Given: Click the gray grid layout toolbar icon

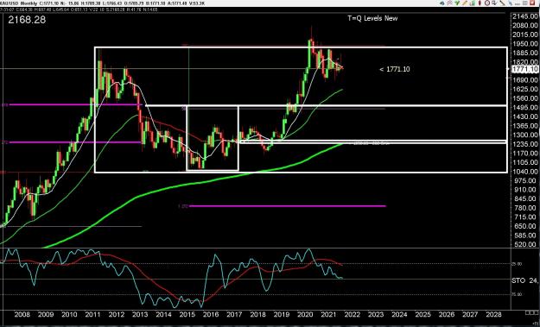Looking at the screenshot, I should pos(525,3).
